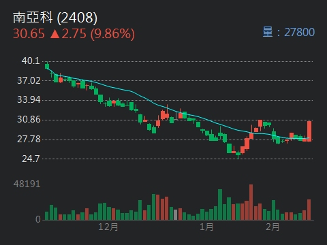Click the gray volume bar
Screen dimensions: 327x245
[176, 215]
